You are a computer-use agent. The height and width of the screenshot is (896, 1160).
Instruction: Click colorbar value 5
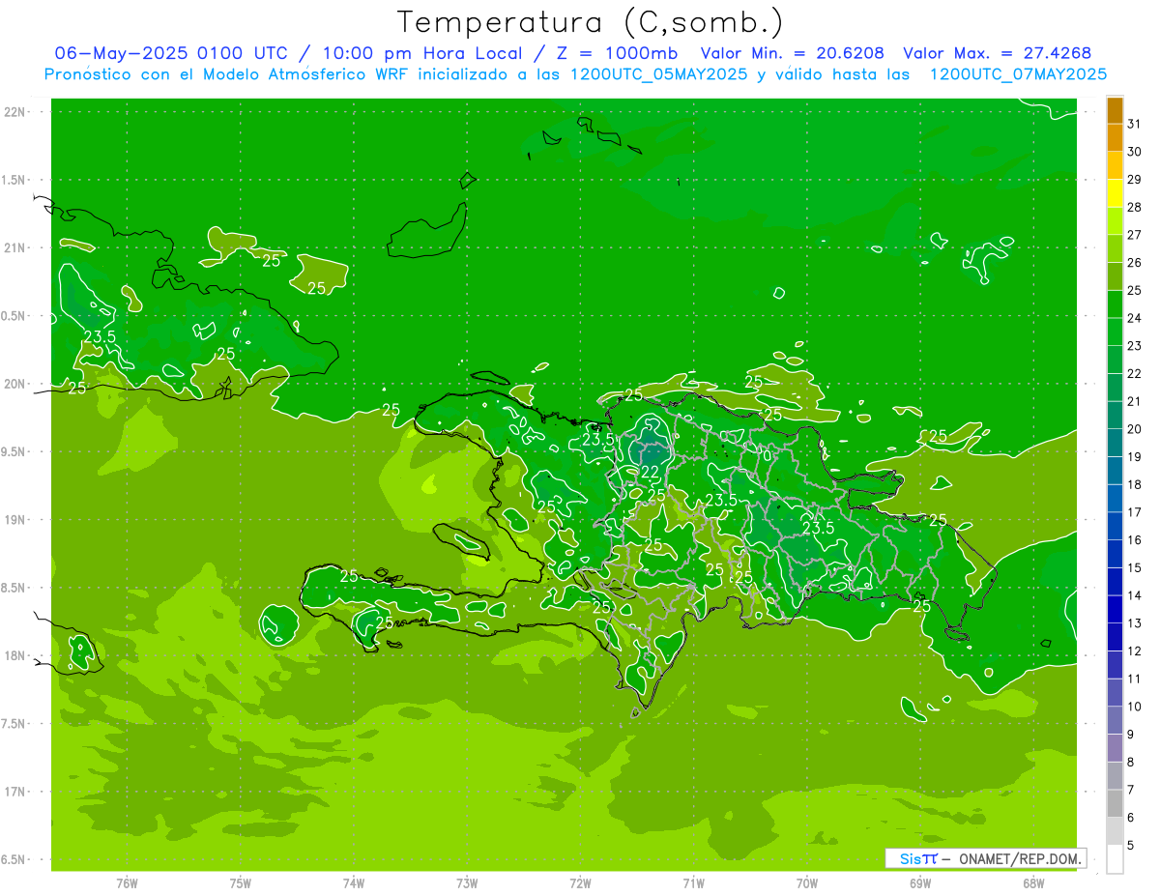click(x=1131, y=846)
